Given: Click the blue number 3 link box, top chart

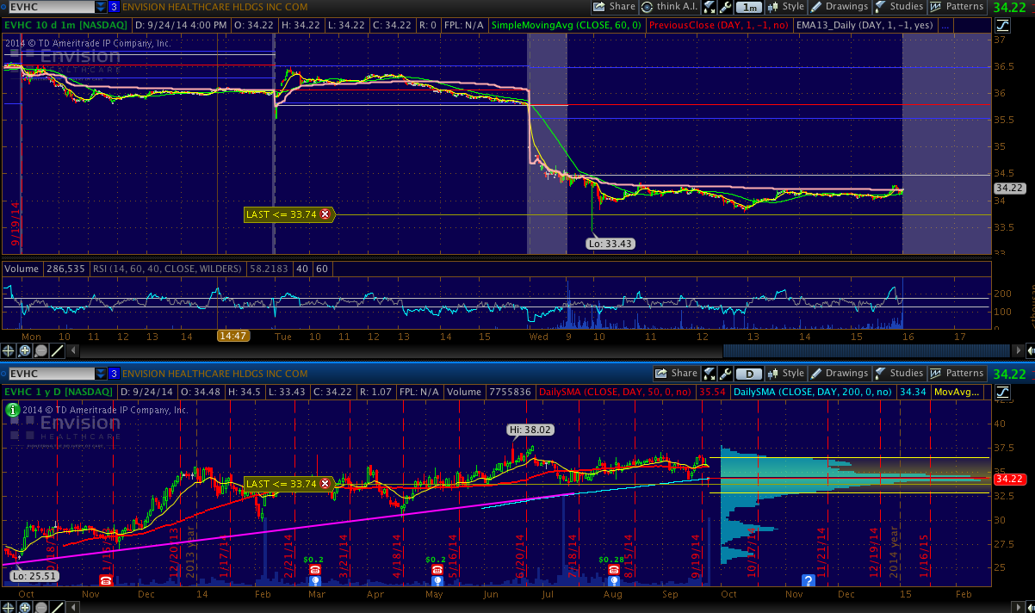Looking at the screenshot, I should point(114,7).
